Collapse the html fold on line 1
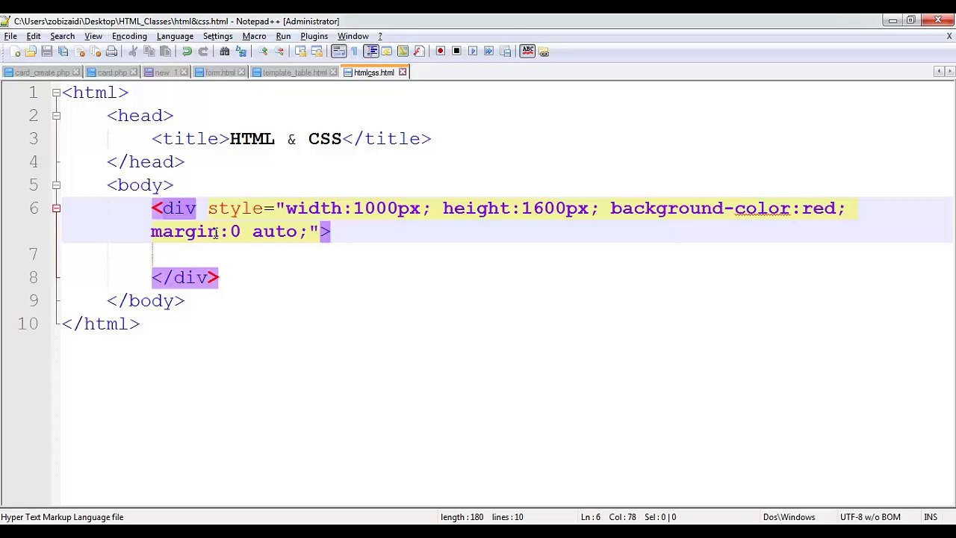The image size is (956, 538). 56,93
